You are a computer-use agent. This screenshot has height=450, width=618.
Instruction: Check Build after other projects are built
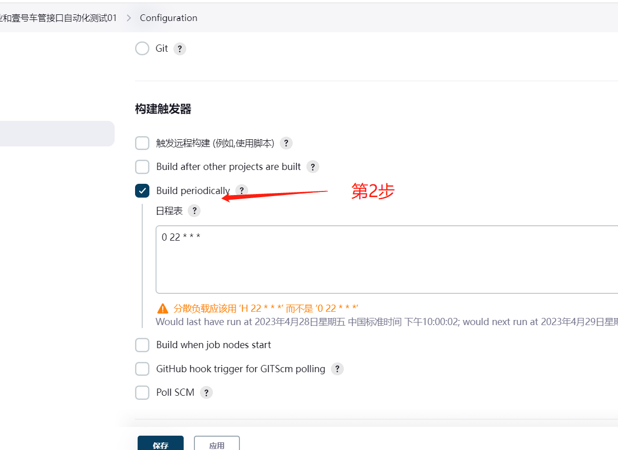(x=142, y=167)
